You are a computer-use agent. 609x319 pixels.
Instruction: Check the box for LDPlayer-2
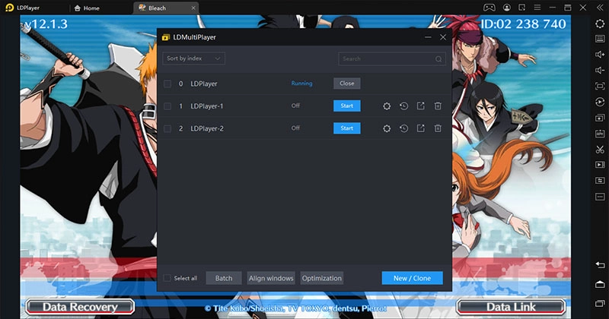point(167,128)
